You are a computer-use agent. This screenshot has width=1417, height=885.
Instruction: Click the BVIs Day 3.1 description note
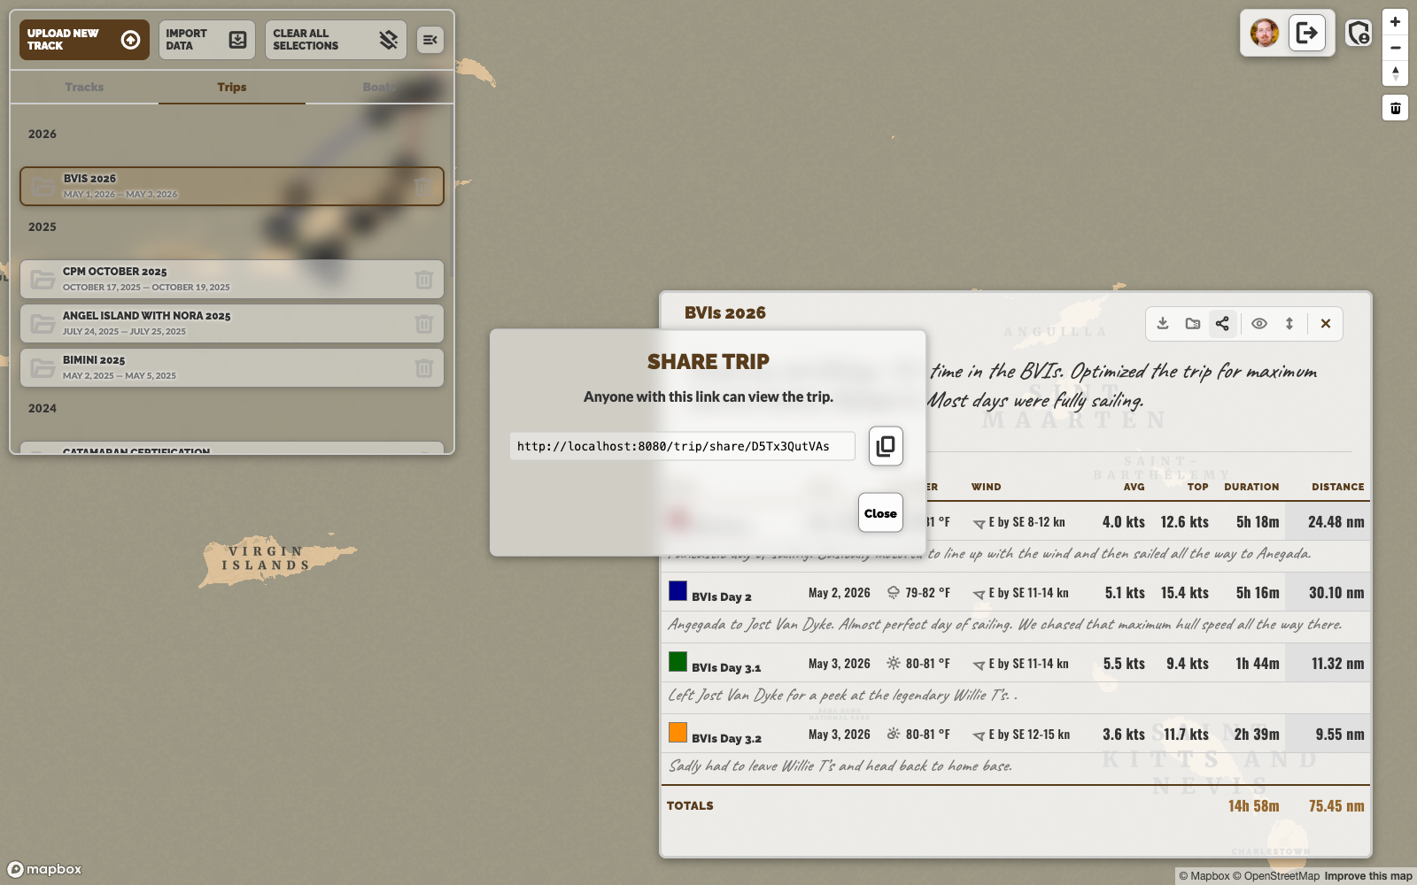[x=842, y=696]
